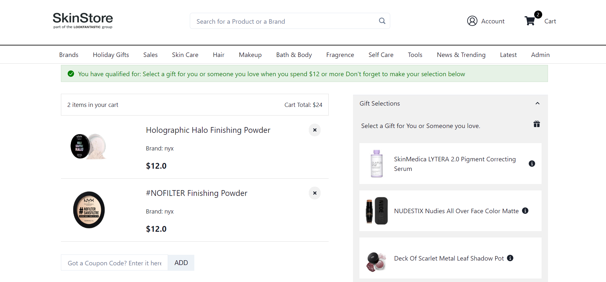Image resolution: width=606 pixels, height=282 pixels.
Task: Click the SkinStore logo
Action: click(x=83, y=20)
